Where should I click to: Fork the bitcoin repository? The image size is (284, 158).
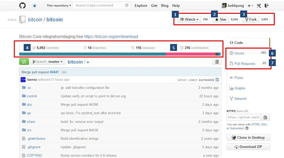point(251,19)
